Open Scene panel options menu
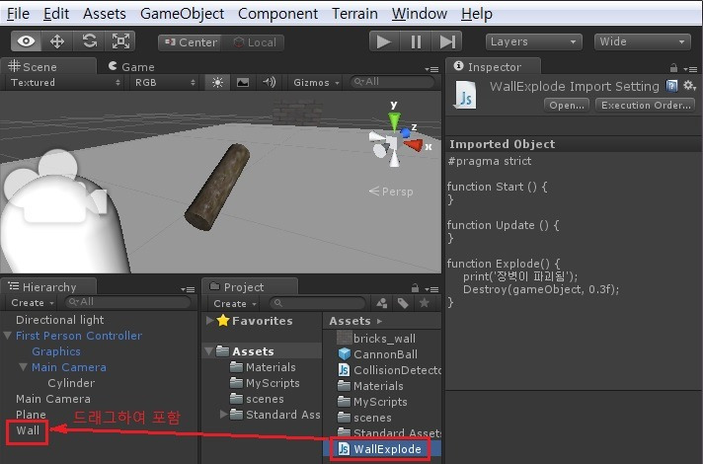 pyautogui.click(x=431, y=69)
